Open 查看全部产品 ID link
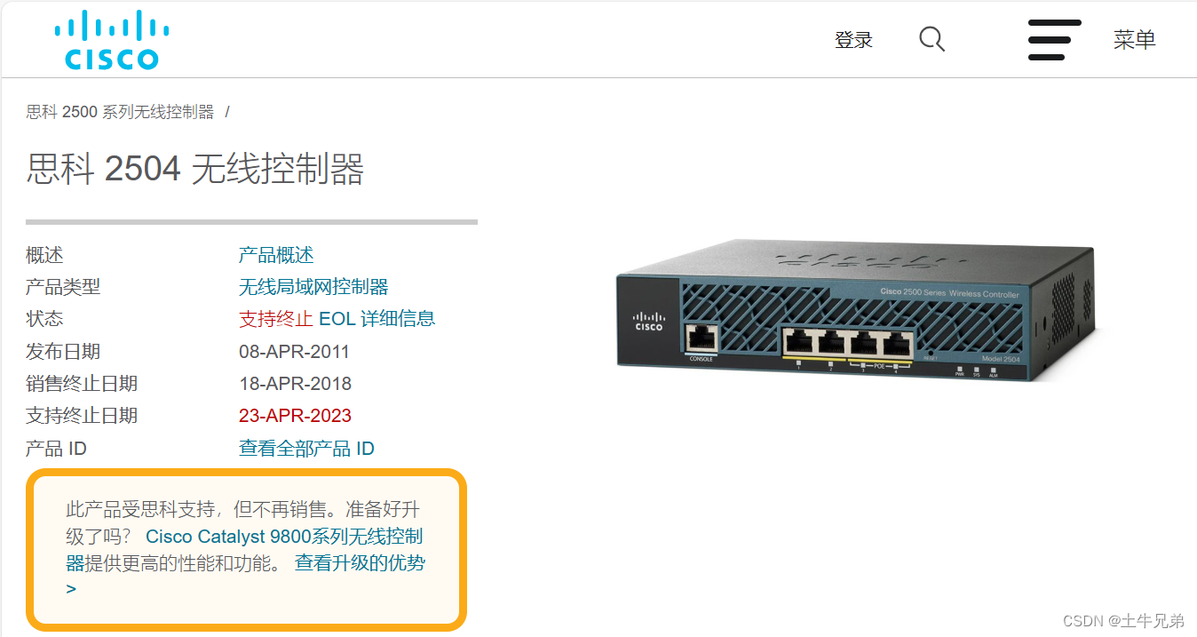This screenshot has height=637, width=1197. (306, 449)
